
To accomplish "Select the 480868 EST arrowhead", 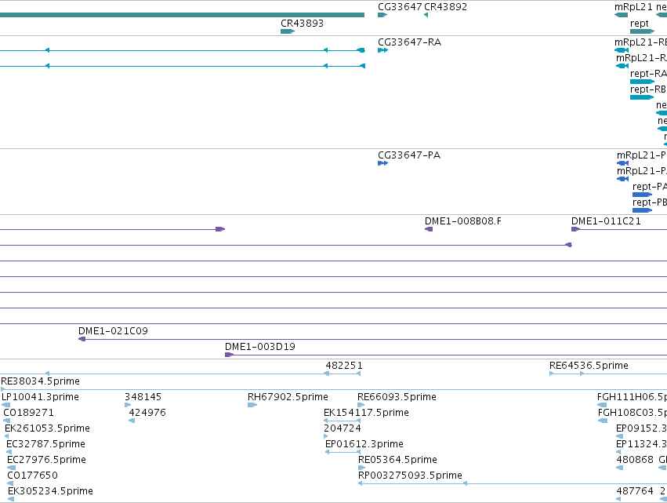I will 620,468.
